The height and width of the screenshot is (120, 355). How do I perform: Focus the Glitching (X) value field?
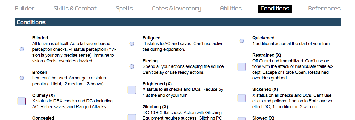tap(132, 117)
